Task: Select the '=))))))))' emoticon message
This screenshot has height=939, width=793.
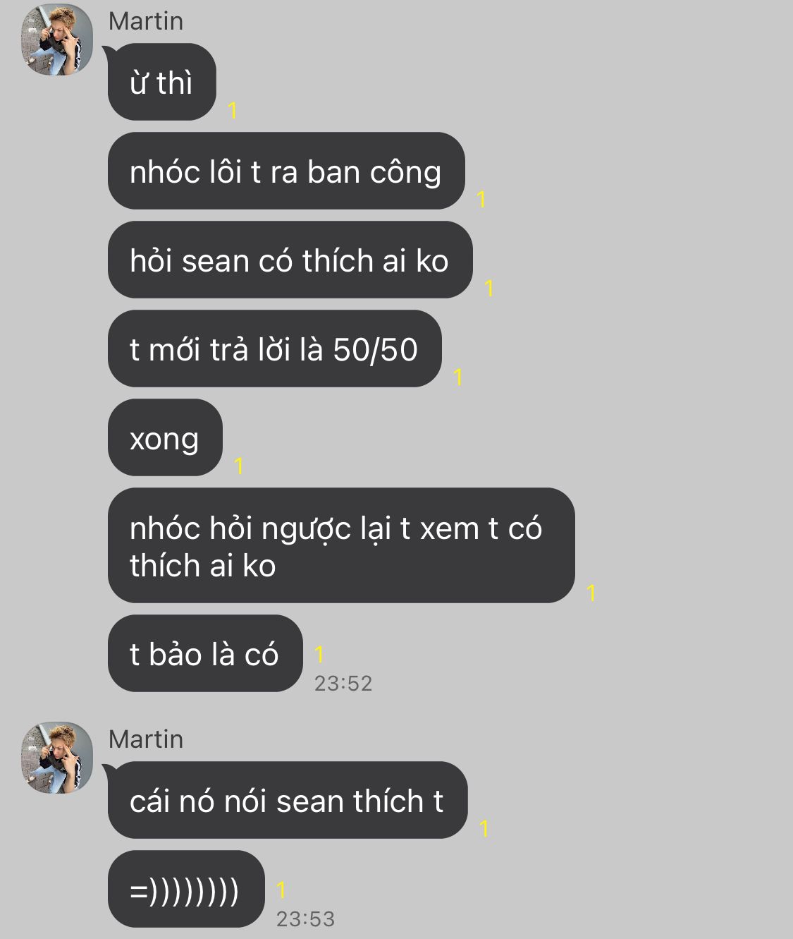Action: (x=186, y=889)
